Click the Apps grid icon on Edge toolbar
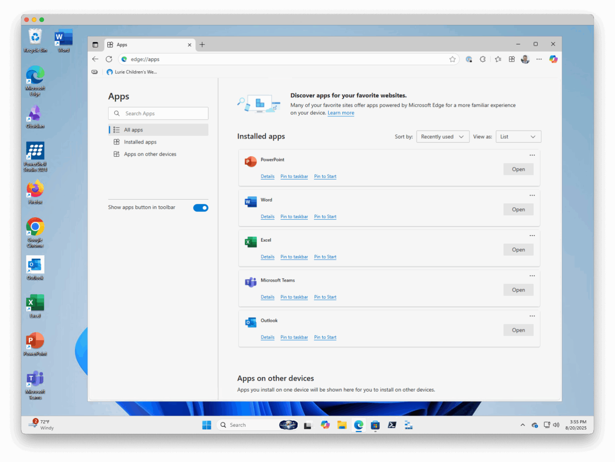 click(x=512, y=59)
